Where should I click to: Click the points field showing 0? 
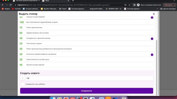point(23,78)
